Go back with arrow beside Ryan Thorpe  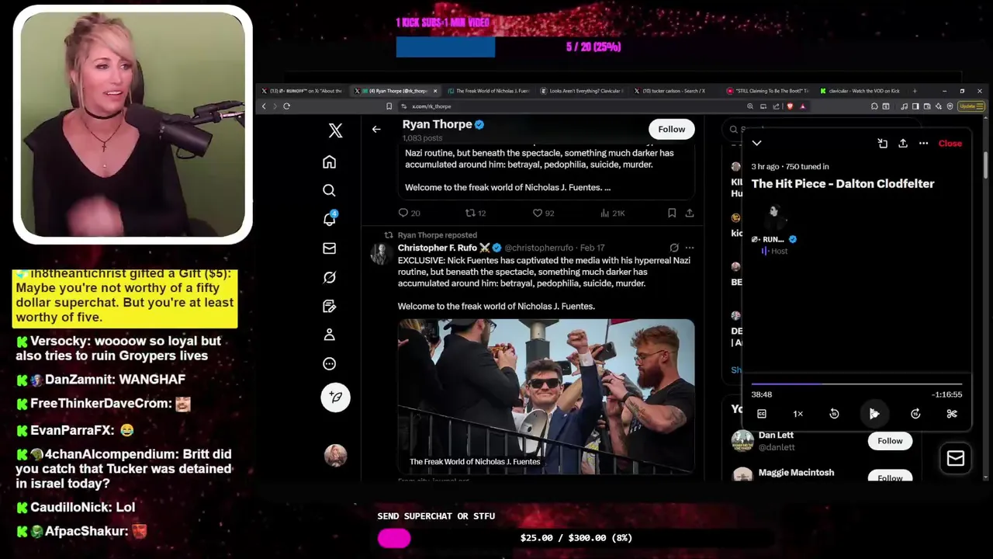376,129
